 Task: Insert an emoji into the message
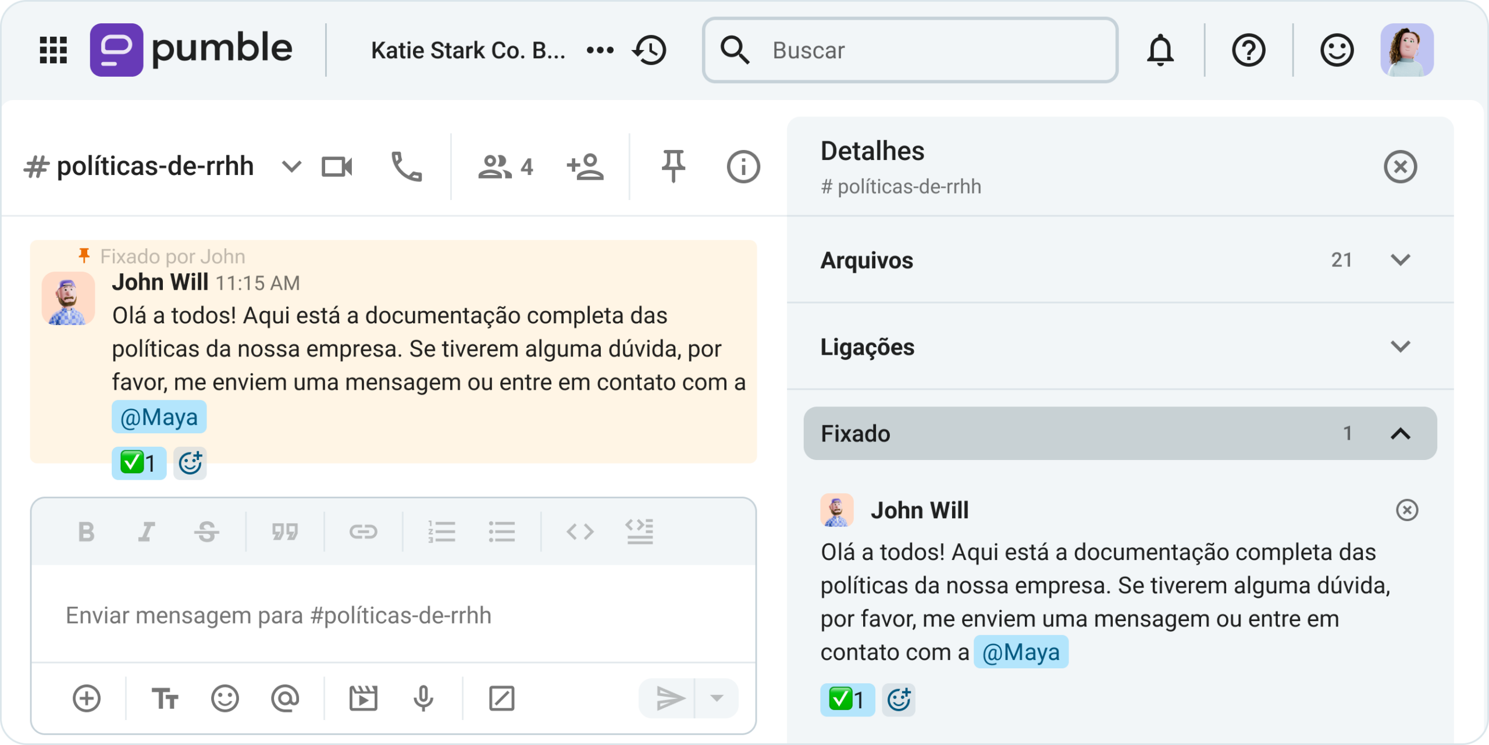[226, 698]
